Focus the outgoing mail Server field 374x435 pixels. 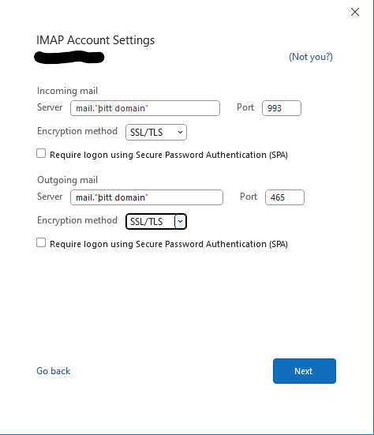pos(147,197)
